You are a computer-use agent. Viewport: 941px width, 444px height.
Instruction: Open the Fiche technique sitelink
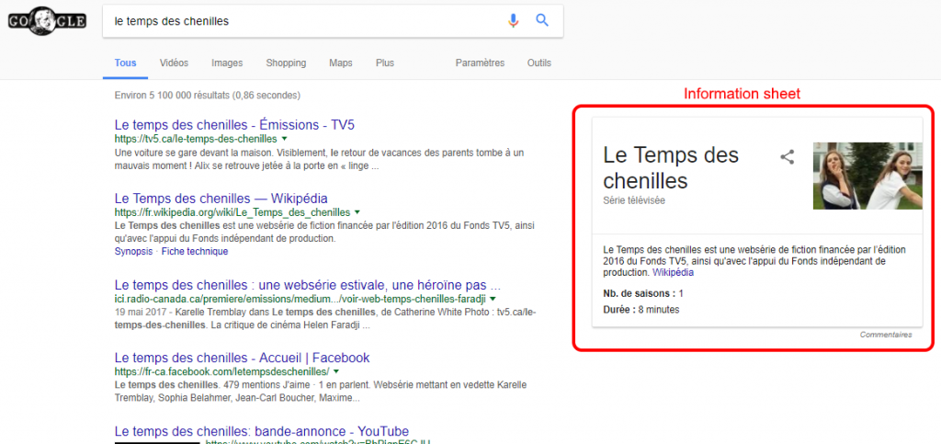click(x=195, y=251)
